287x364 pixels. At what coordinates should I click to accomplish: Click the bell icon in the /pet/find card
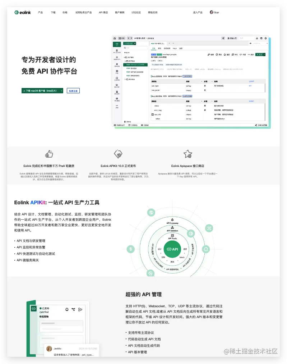pyautogui.click(x=67, y=309)
